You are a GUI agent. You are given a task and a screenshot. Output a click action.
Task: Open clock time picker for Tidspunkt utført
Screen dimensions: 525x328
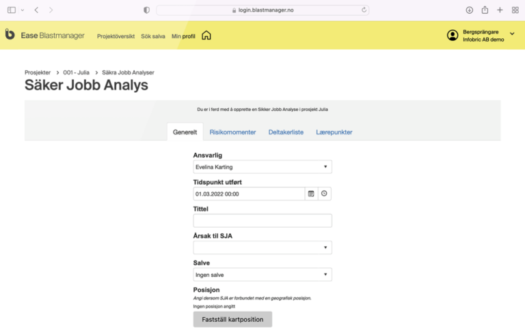click(x=324, y=194)
